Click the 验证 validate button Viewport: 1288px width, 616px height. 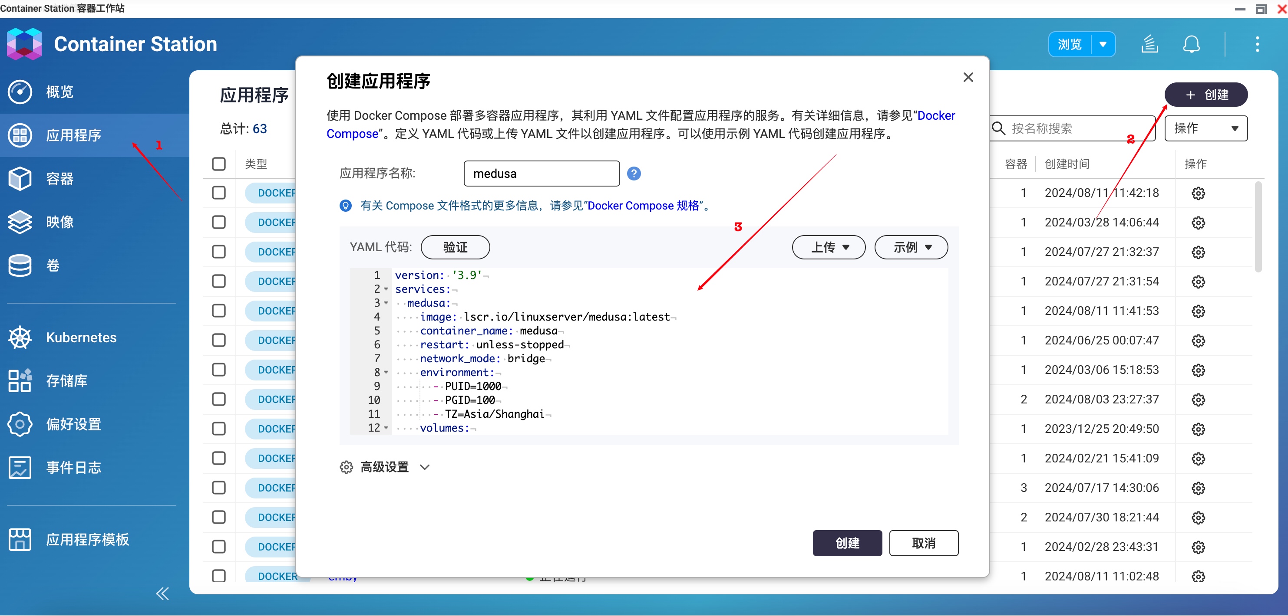[x=455, y=247]
